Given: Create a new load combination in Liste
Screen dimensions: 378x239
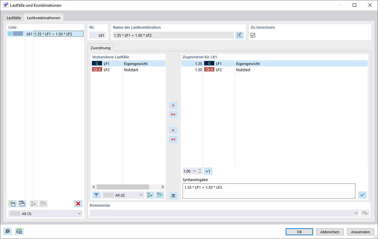Looking at the screenshot, I should (x=12, y=204).
